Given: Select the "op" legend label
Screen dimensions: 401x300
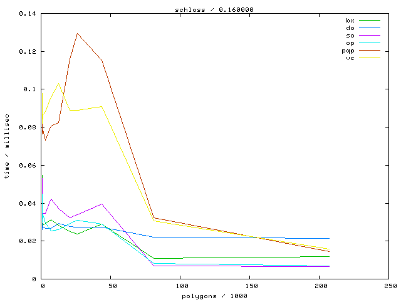Looking at the screenshot, I should coord(350,43).
